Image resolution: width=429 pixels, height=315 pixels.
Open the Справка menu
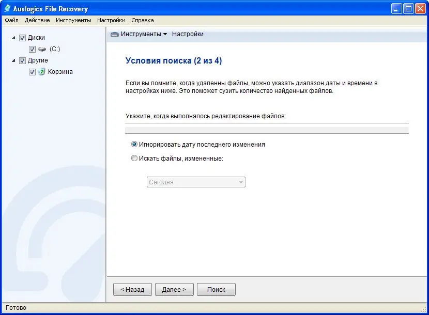[143, 20]
